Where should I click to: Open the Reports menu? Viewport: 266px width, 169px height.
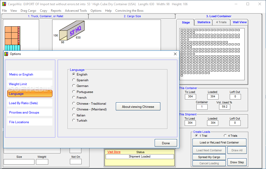point(56,11)
